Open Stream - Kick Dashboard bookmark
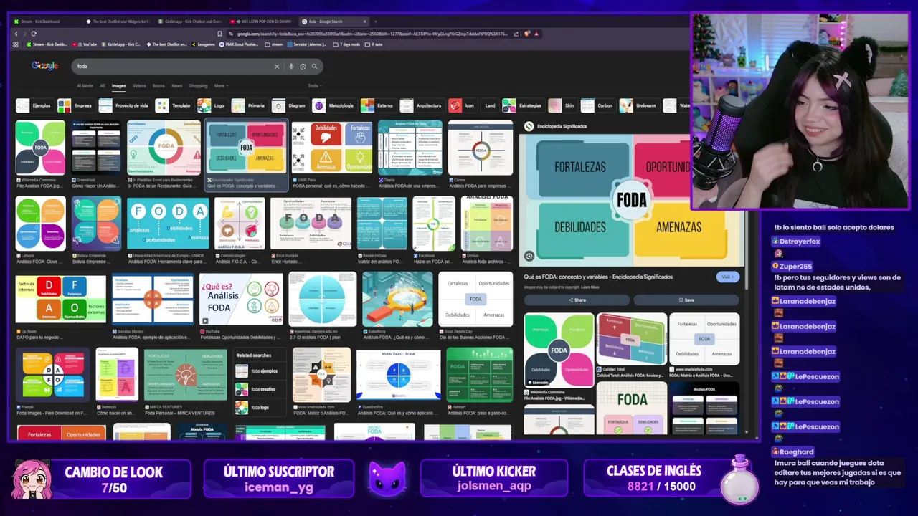This screenshot has height=516, width=918. [47, 44]
